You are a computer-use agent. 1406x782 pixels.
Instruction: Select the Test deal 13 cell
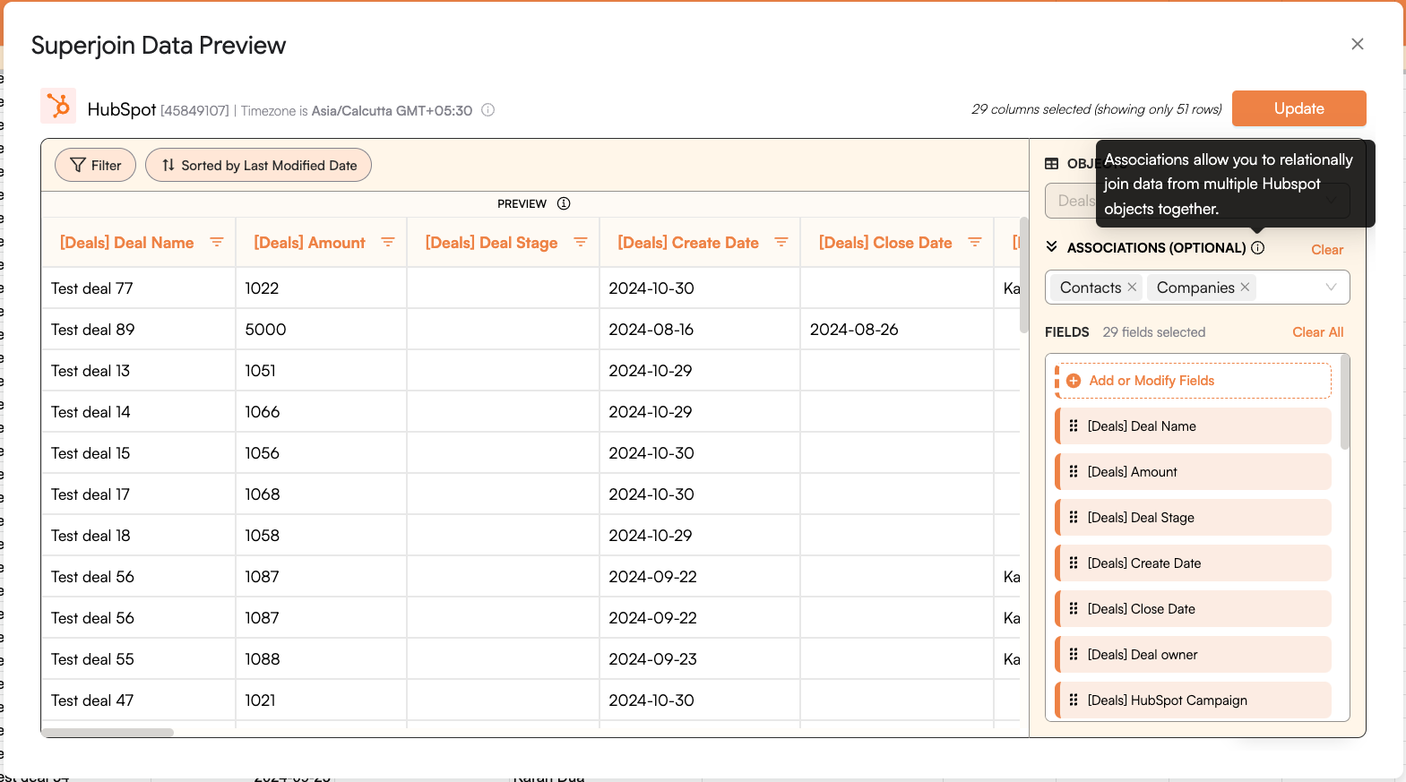pyautogui.click(x=138, y=371)
